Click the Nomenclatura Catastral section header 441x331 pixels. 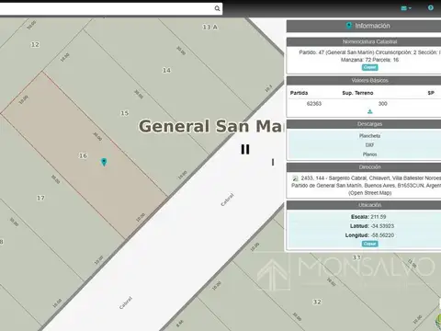[364, 41]
